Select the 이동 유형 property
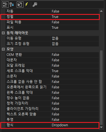Screen dimensions: 106x132 (x=14, y=38)
